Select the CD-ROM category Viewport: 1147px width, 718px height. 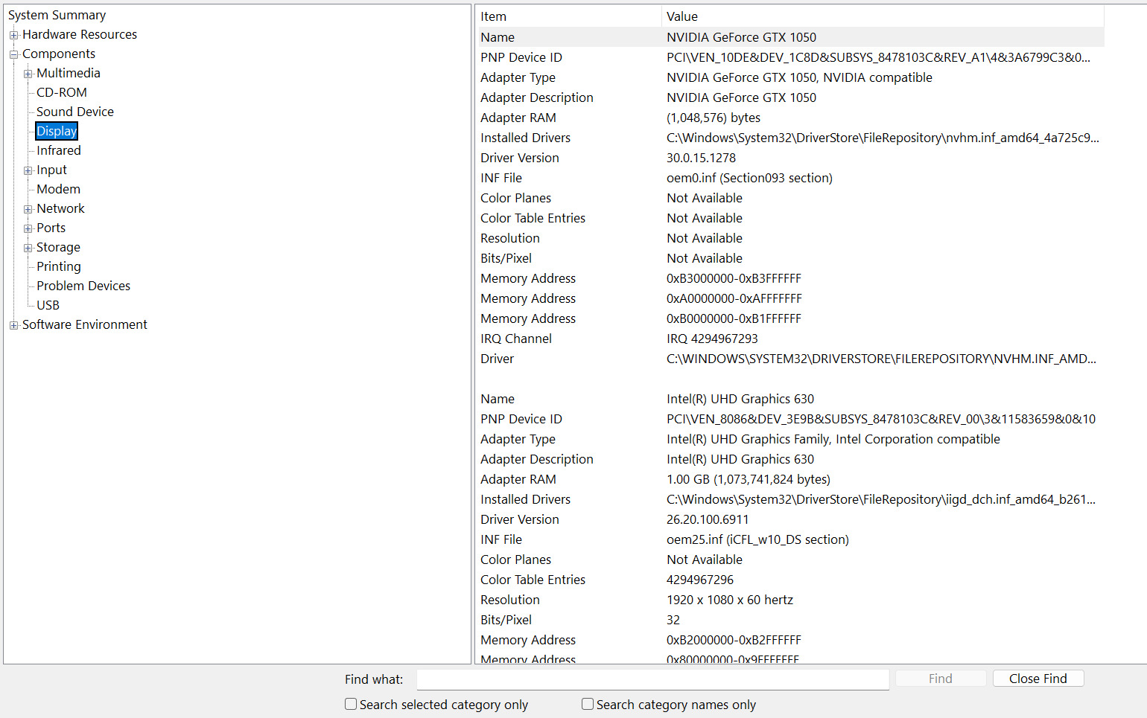62,92
